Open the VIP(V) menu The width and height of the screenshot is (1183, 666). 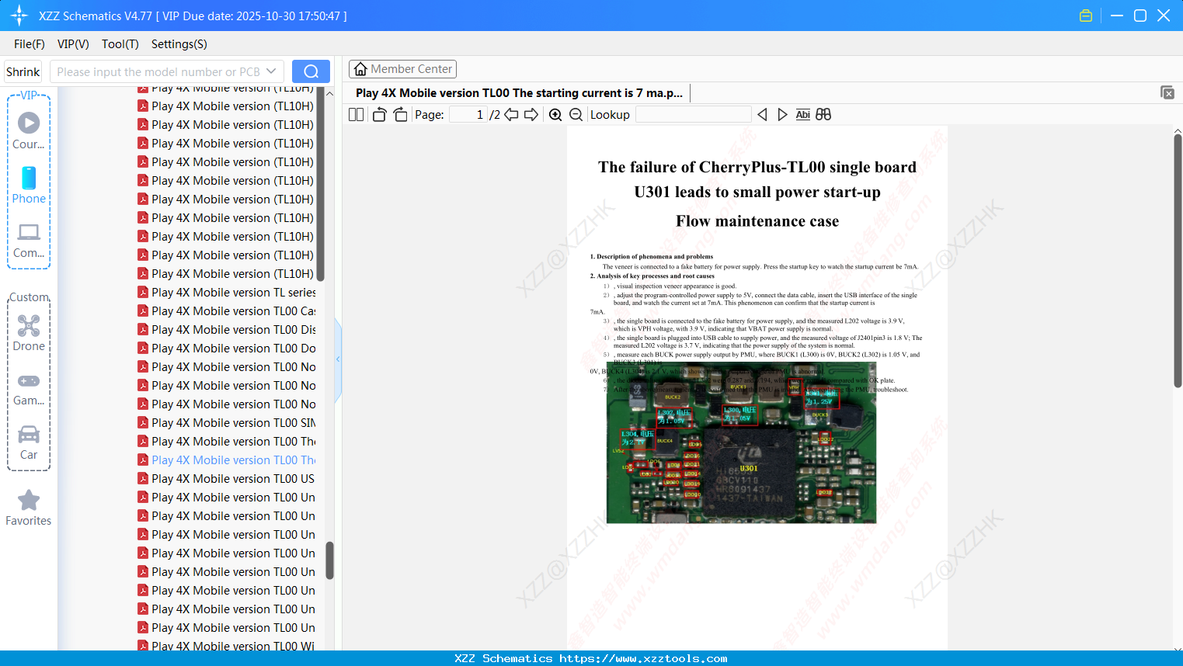click(x=73, y=44)
